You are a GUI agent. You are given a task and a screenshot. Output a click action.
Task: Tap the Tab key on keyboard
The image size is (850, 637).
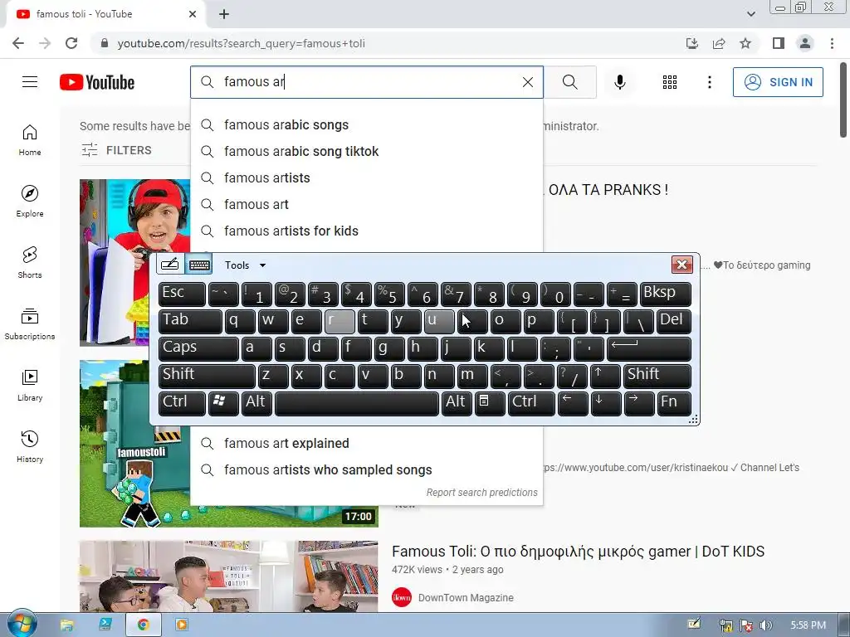point(190,321)
